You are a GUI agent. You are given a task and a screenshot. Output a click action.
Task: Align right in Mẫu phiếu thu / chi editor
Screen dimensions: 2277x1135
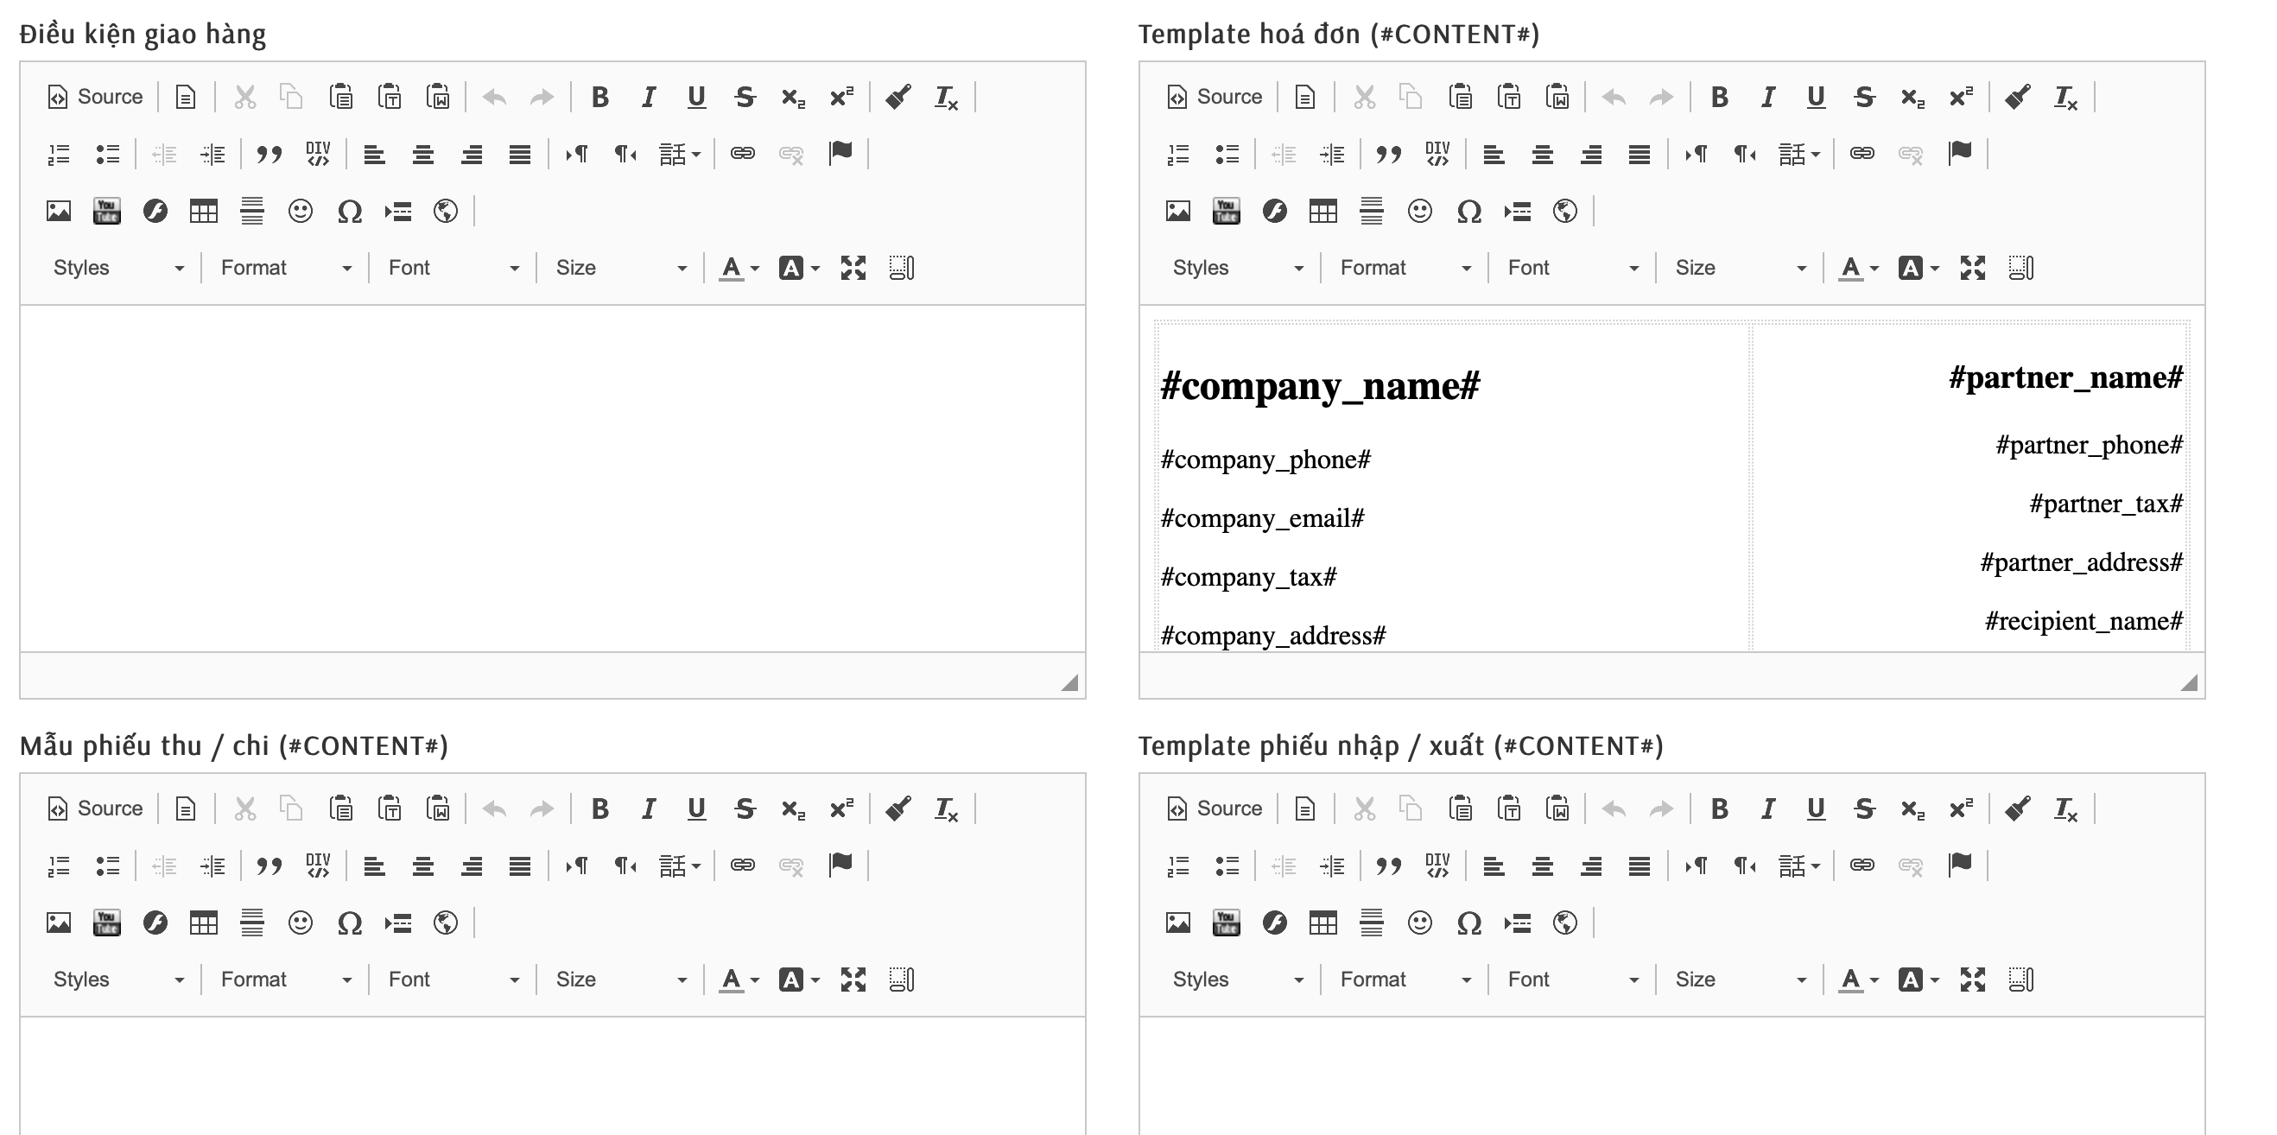pyautogui.click(x=472, y=866)
